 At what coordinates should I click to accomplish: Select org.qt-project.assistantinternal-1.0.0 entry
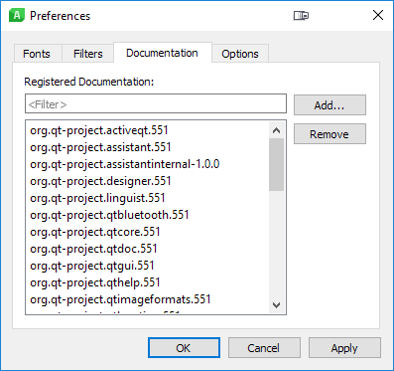point(125,164)
